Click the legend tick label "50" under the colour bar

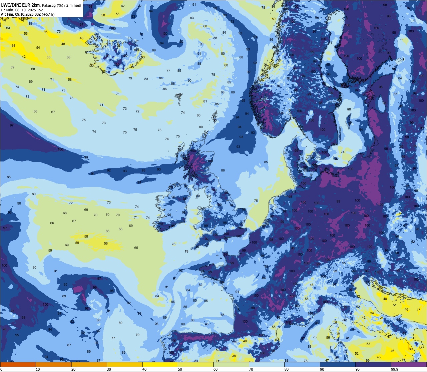click(180, 369)
